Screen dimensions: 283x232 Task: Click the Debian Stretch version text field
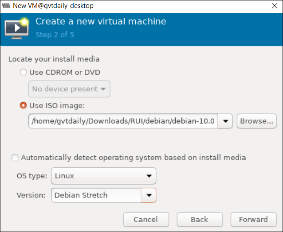click(x=96, y=195)
